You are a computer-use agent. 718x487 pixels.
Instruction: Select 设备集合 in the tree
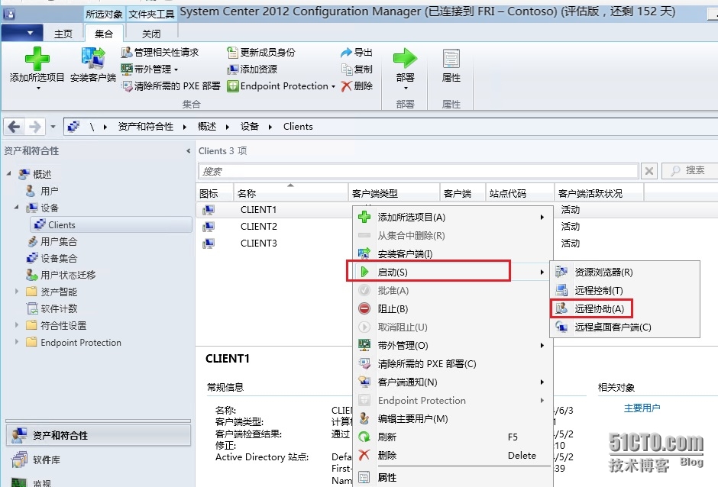point(59,258)
